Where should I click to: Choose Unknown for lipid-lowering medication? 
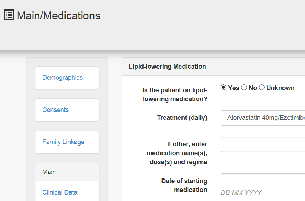click(262, 88)
